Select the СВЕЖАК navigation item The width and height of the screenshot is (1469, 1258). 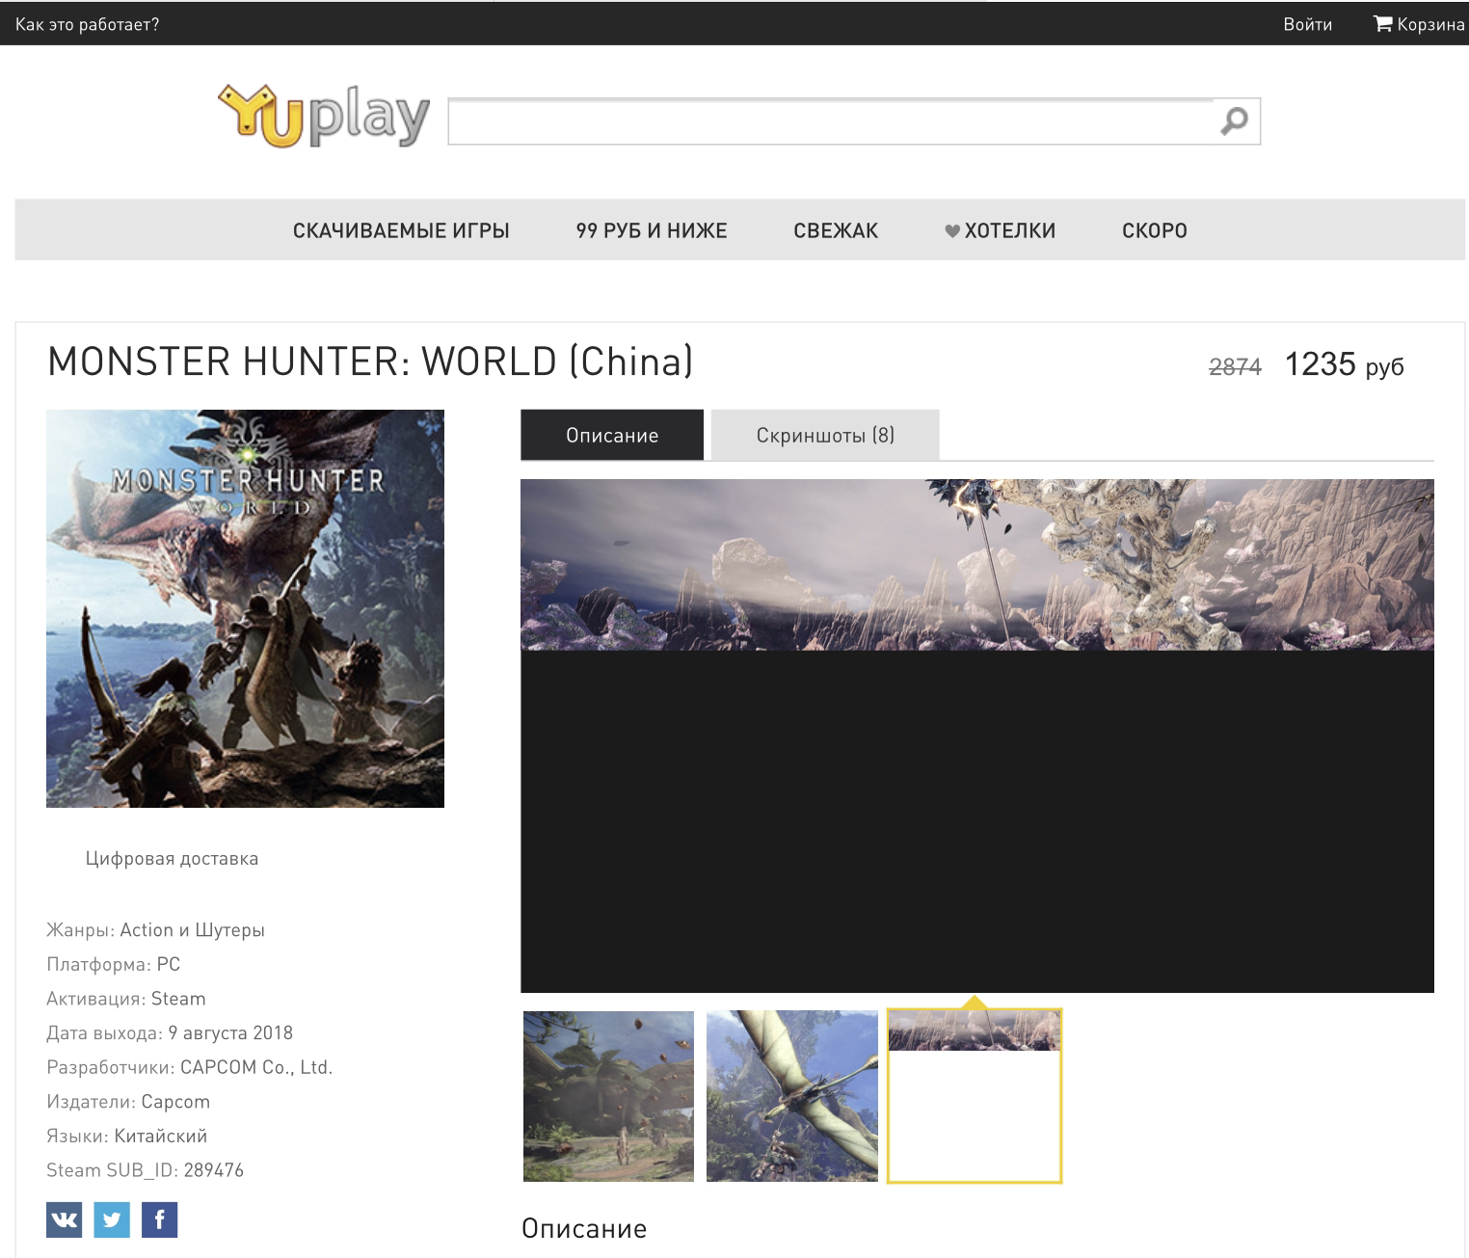click(837, 230)
